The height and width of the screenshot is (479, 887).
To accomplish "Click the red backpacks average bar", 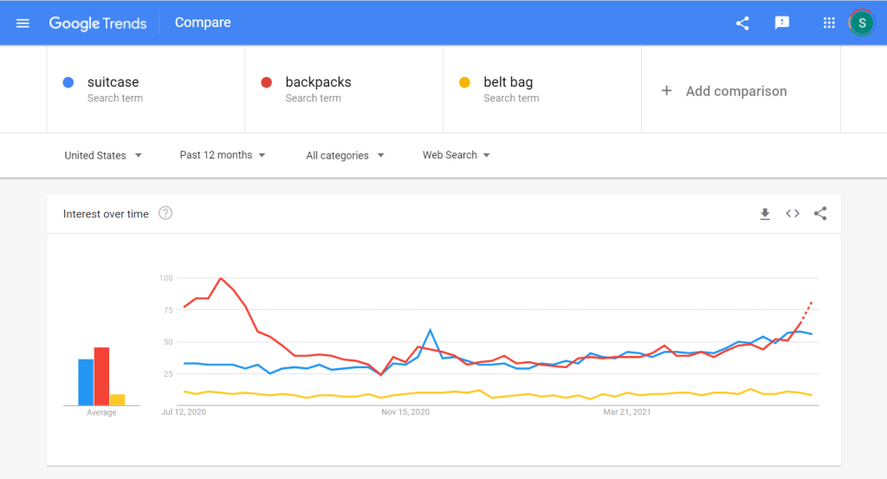I will tap(102, 376).
